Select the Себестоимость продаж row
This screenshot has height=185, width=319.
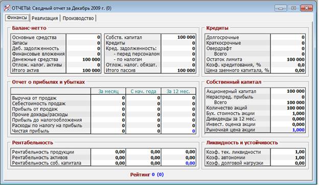tap(103, 103)
